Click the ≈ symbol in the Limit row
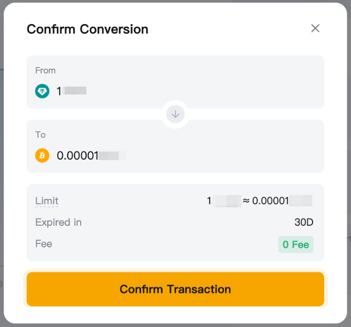Screen dimensions: 351x327 click(x=246, y=201)
